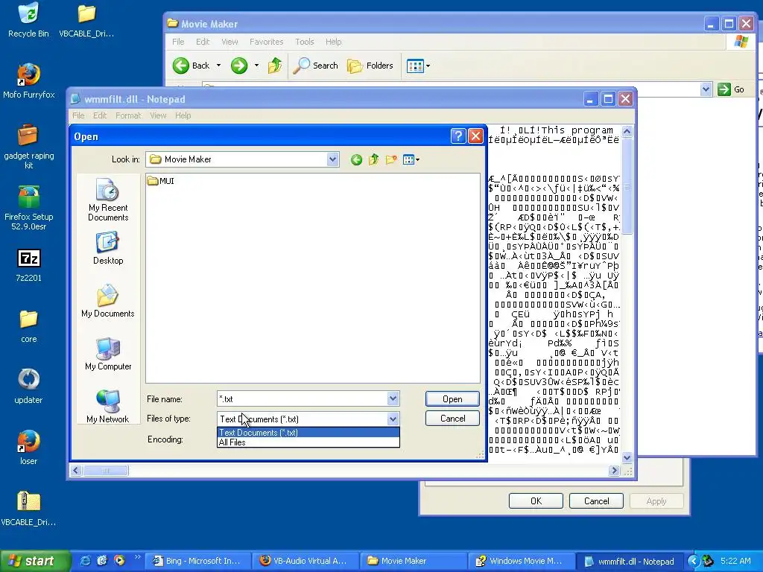Expand hidden system tray icons arrow
The width and height of the screenshot is (763, 572).
pos(694,561)
